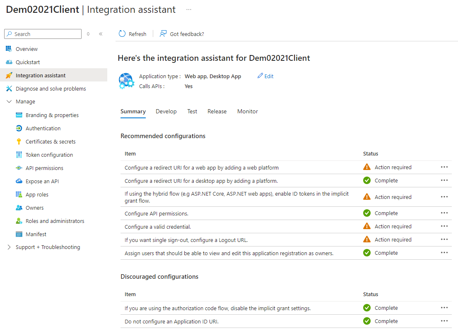Switch to the Develop tab
Image resolution: width=458 pixels, height=335 pixels.
pyautogui.click(x=166, y=112)
